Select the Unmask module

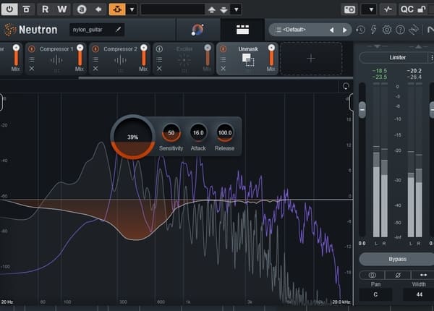(248, 59)
